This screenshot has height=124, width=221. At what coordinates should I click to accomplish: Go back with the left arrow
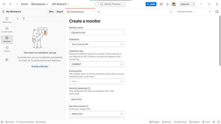[11, 4]
